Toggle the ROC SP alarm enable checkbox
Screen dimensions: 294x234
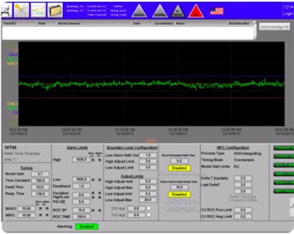pos(100,210)
